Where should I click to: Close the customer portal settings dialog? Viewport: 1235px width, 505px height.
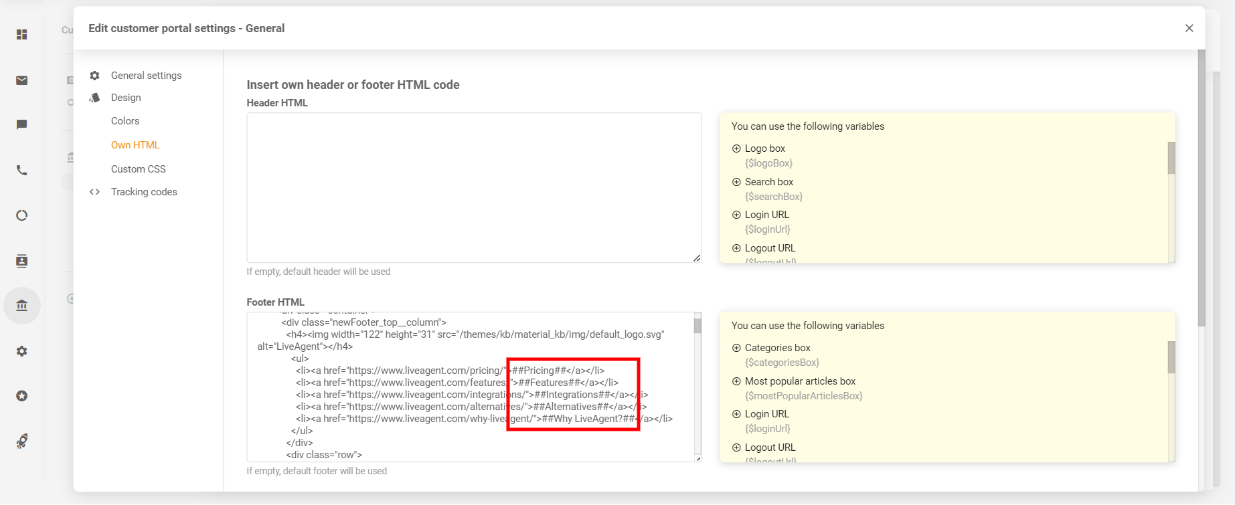(x=1189, y=28)
